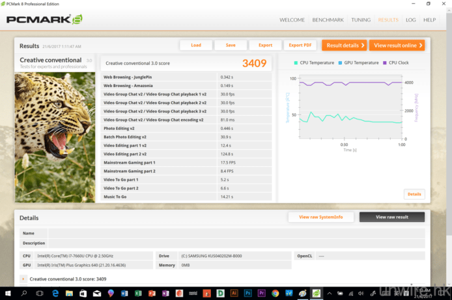The width and height of the screenshot is (452, 300).
Task: Open Result details with the arrow button
Action: (345, 45)
